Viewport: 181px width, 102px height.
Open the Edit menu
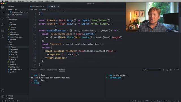click(x=15, y=1)
